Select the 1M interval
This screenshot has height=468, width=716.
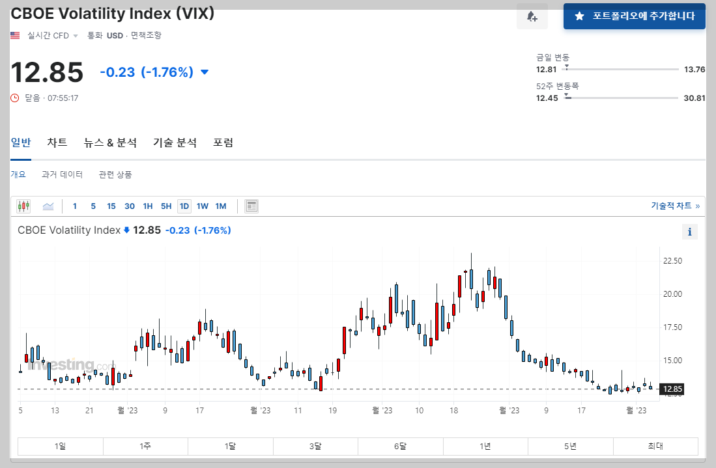click(221, 206)
